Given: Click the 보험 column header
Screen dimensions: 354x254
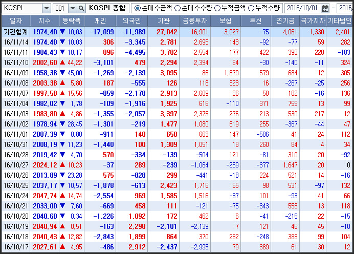Looking at the screenshot, I should coord(226,21).
